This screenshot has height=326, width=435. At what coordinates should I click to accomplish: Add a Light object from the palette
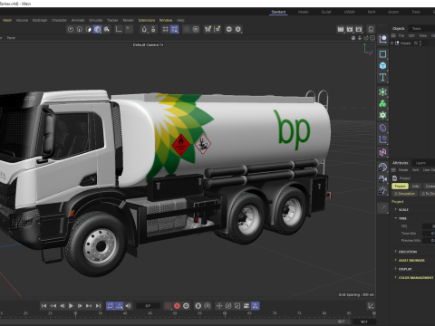coord(382,190)
